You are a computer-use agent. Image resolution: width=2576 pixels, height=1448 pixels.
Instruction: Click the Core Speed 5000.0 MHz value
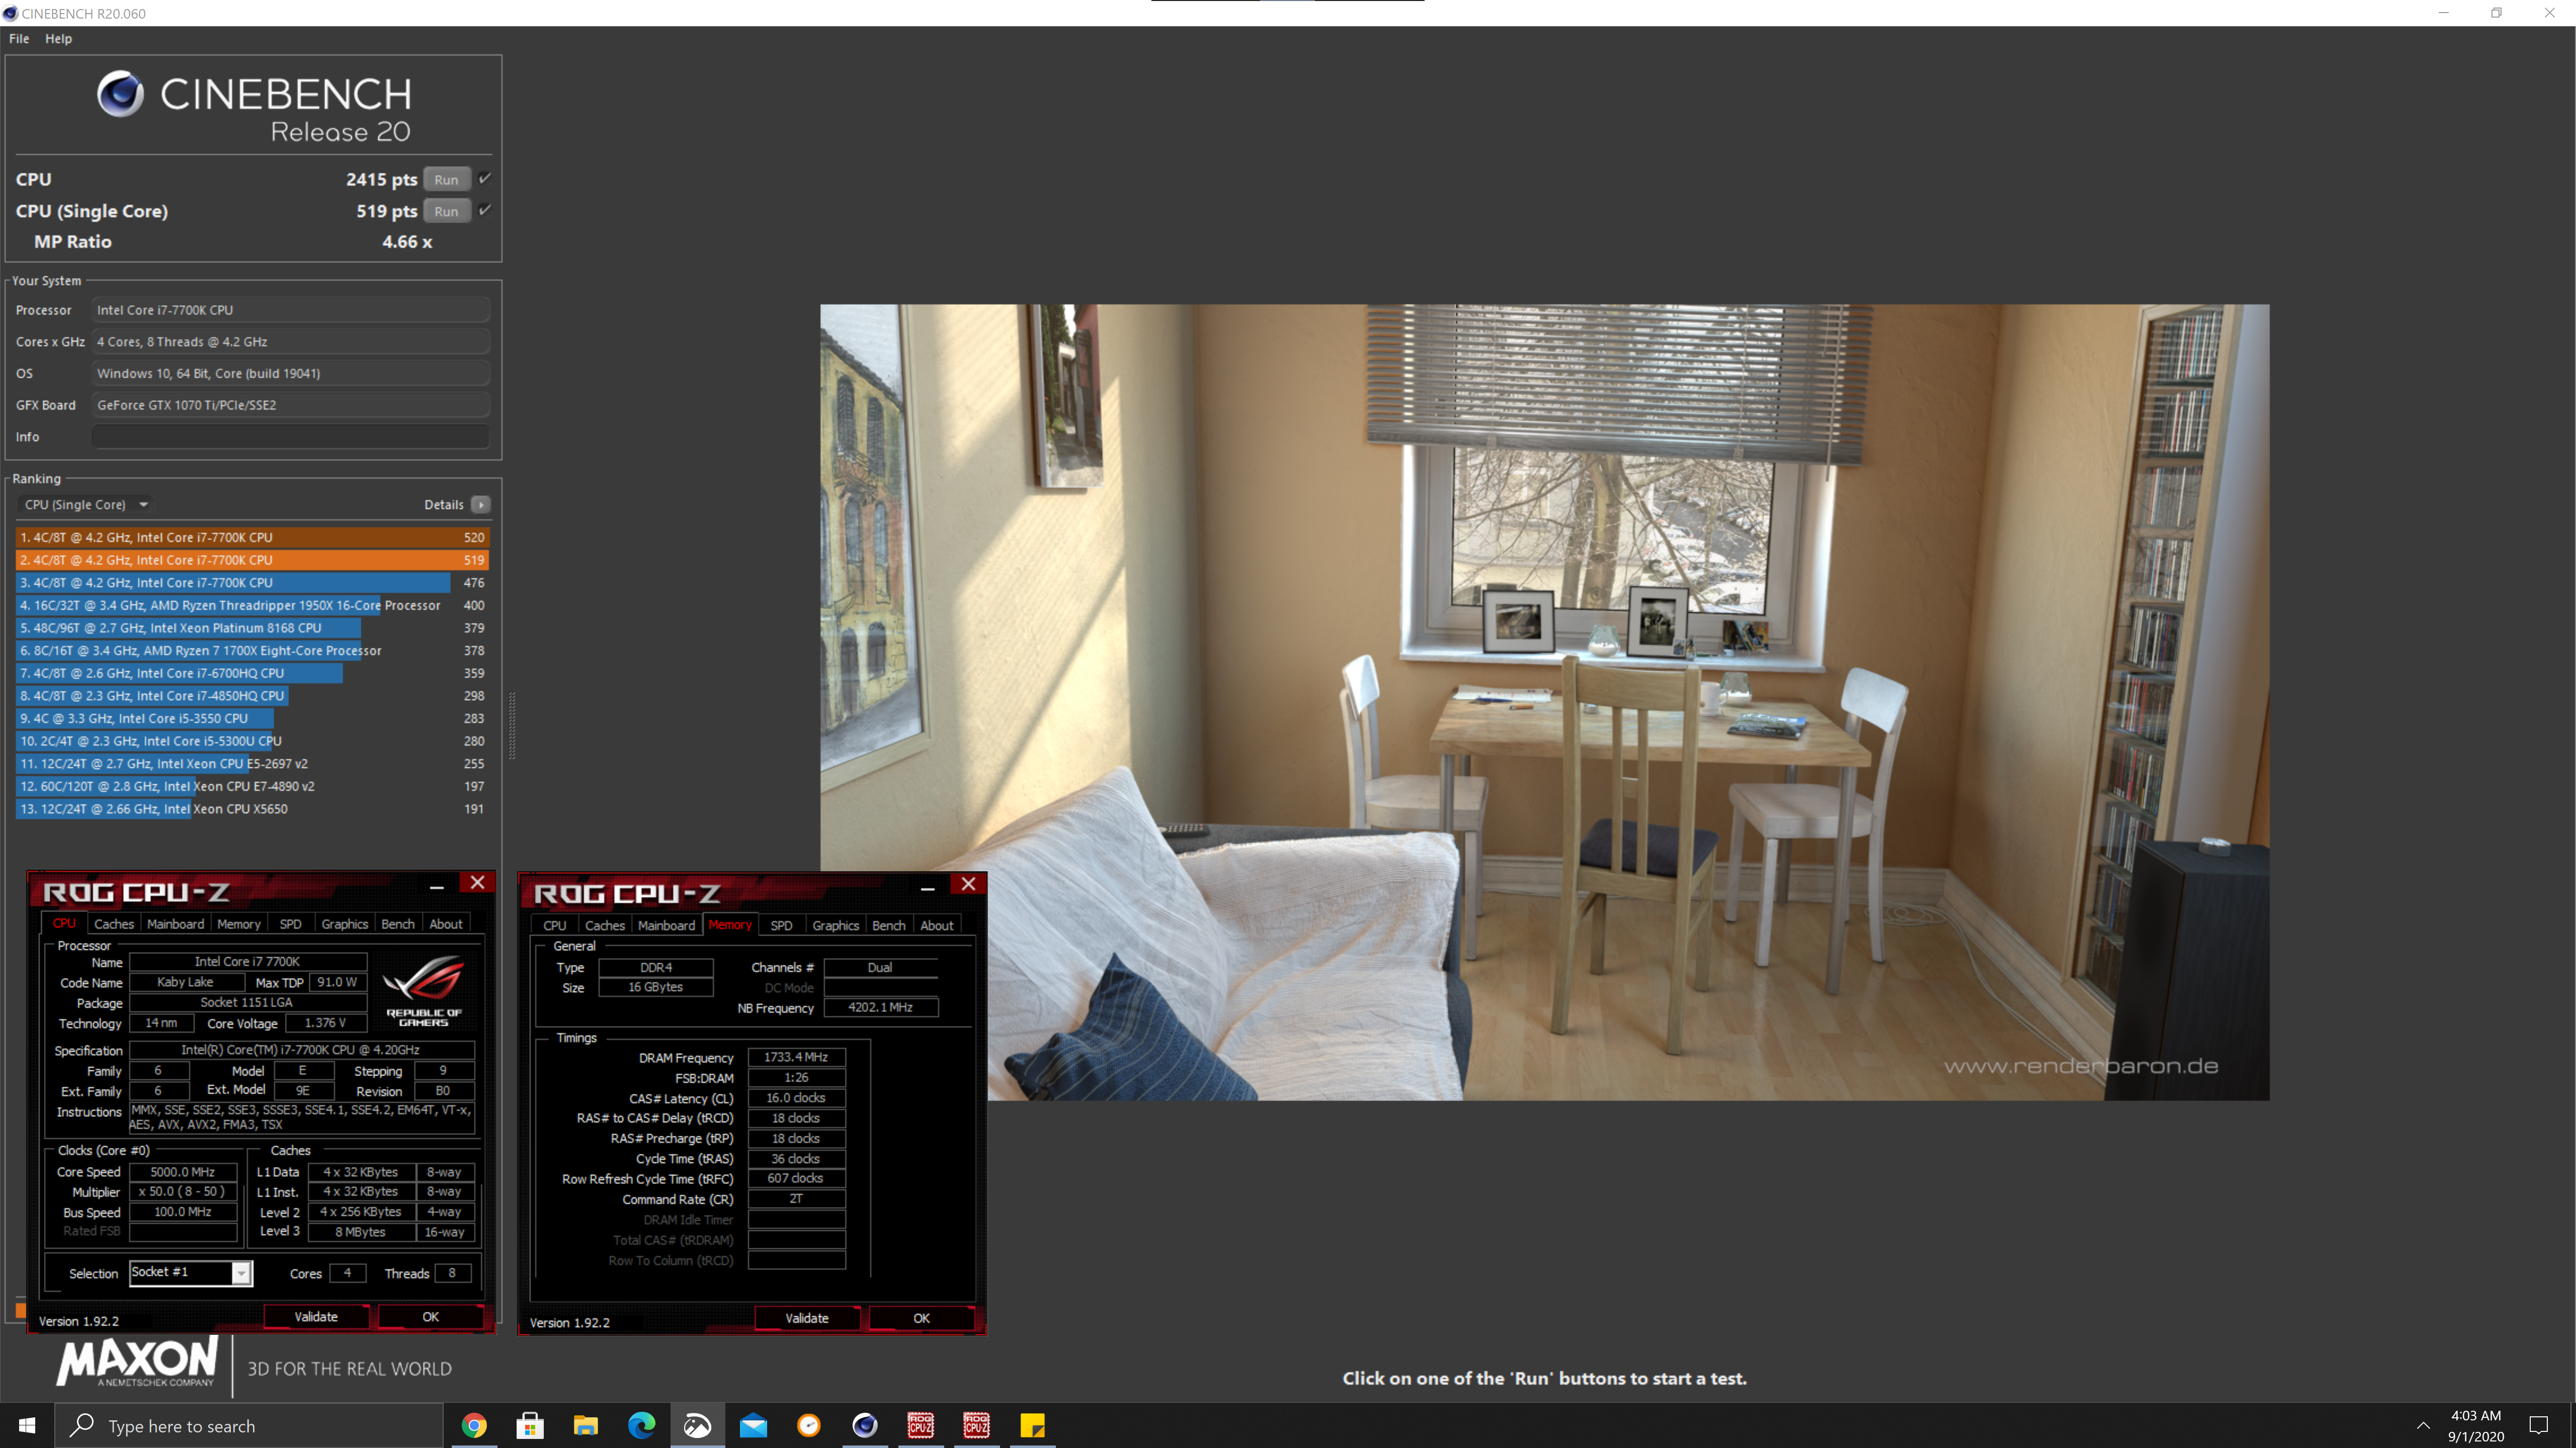click(x=183, y=1172)
